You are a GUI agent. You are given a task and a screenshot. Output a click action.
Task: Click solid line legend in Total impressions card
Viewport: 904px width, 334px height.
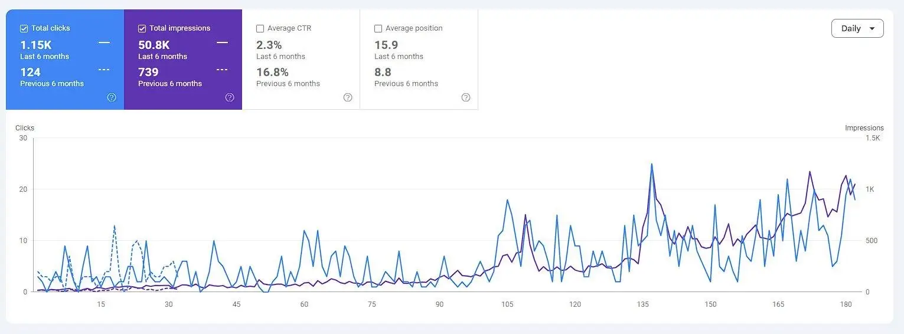(x=222, y=42)
